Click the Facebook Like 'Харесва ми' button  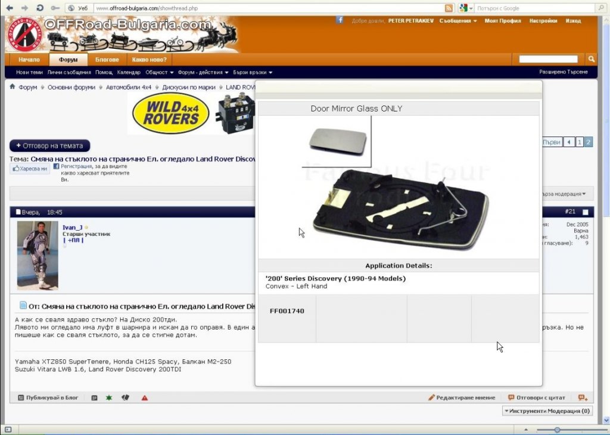pyautogui.click(x=30, y=169)
